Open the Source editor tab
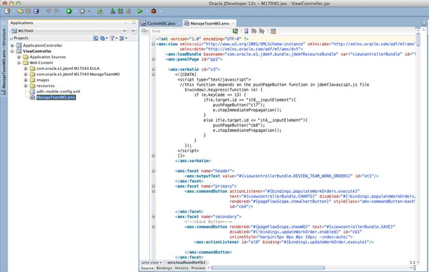The image size is (429, 272). [x=147, y=268]
